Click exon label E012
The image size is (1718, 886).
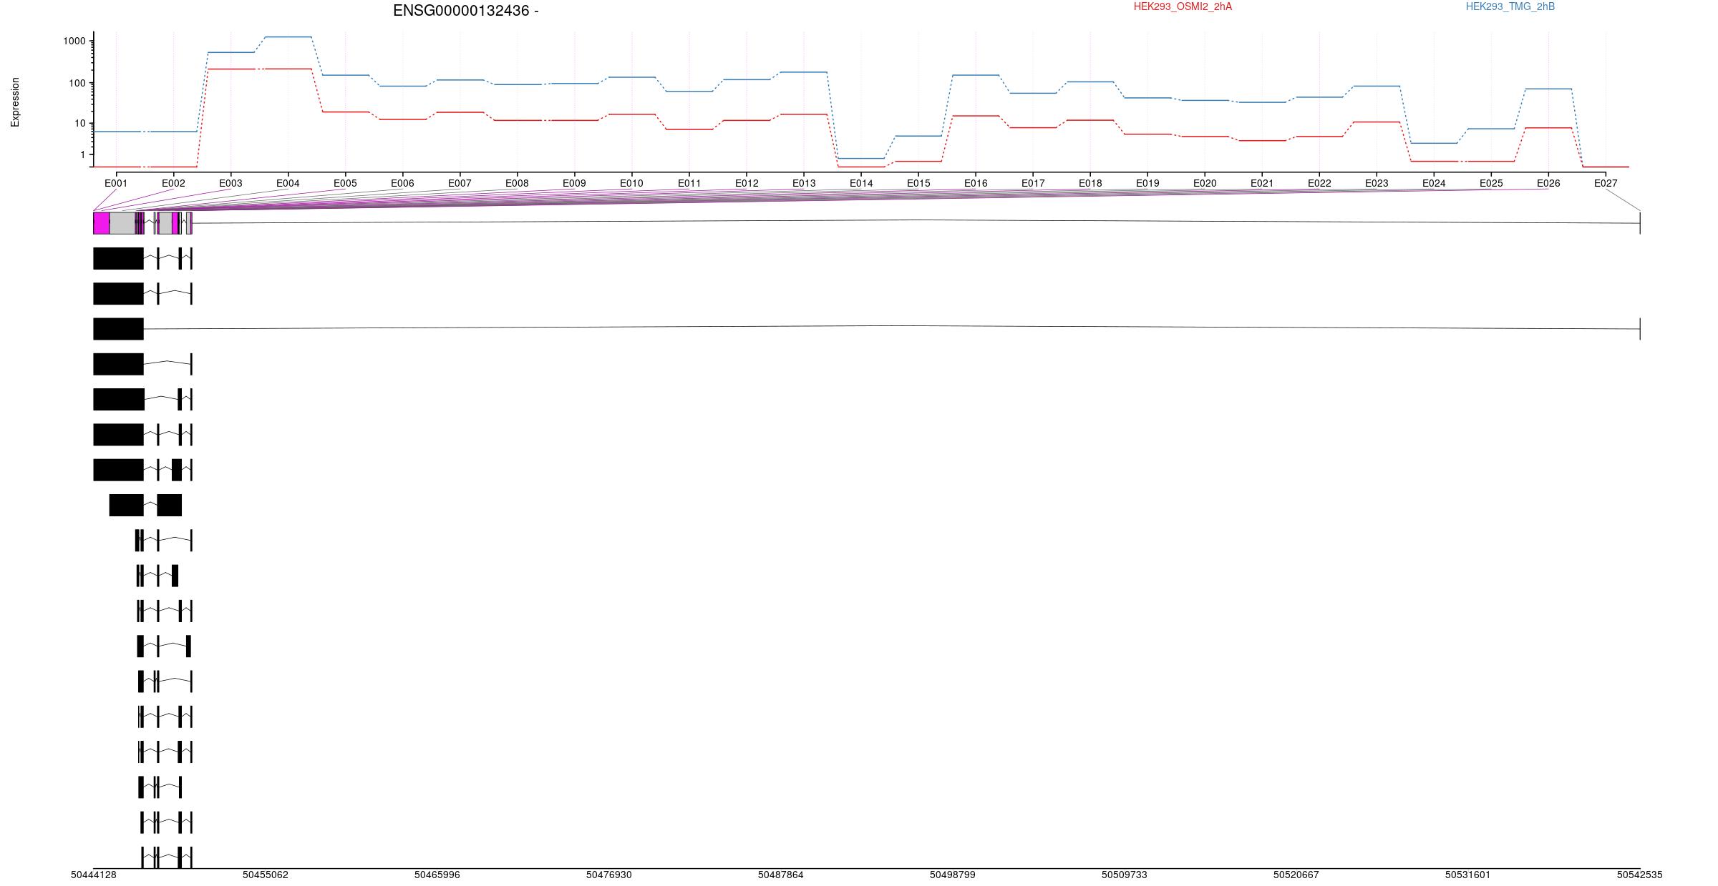(x=747, y=183)
